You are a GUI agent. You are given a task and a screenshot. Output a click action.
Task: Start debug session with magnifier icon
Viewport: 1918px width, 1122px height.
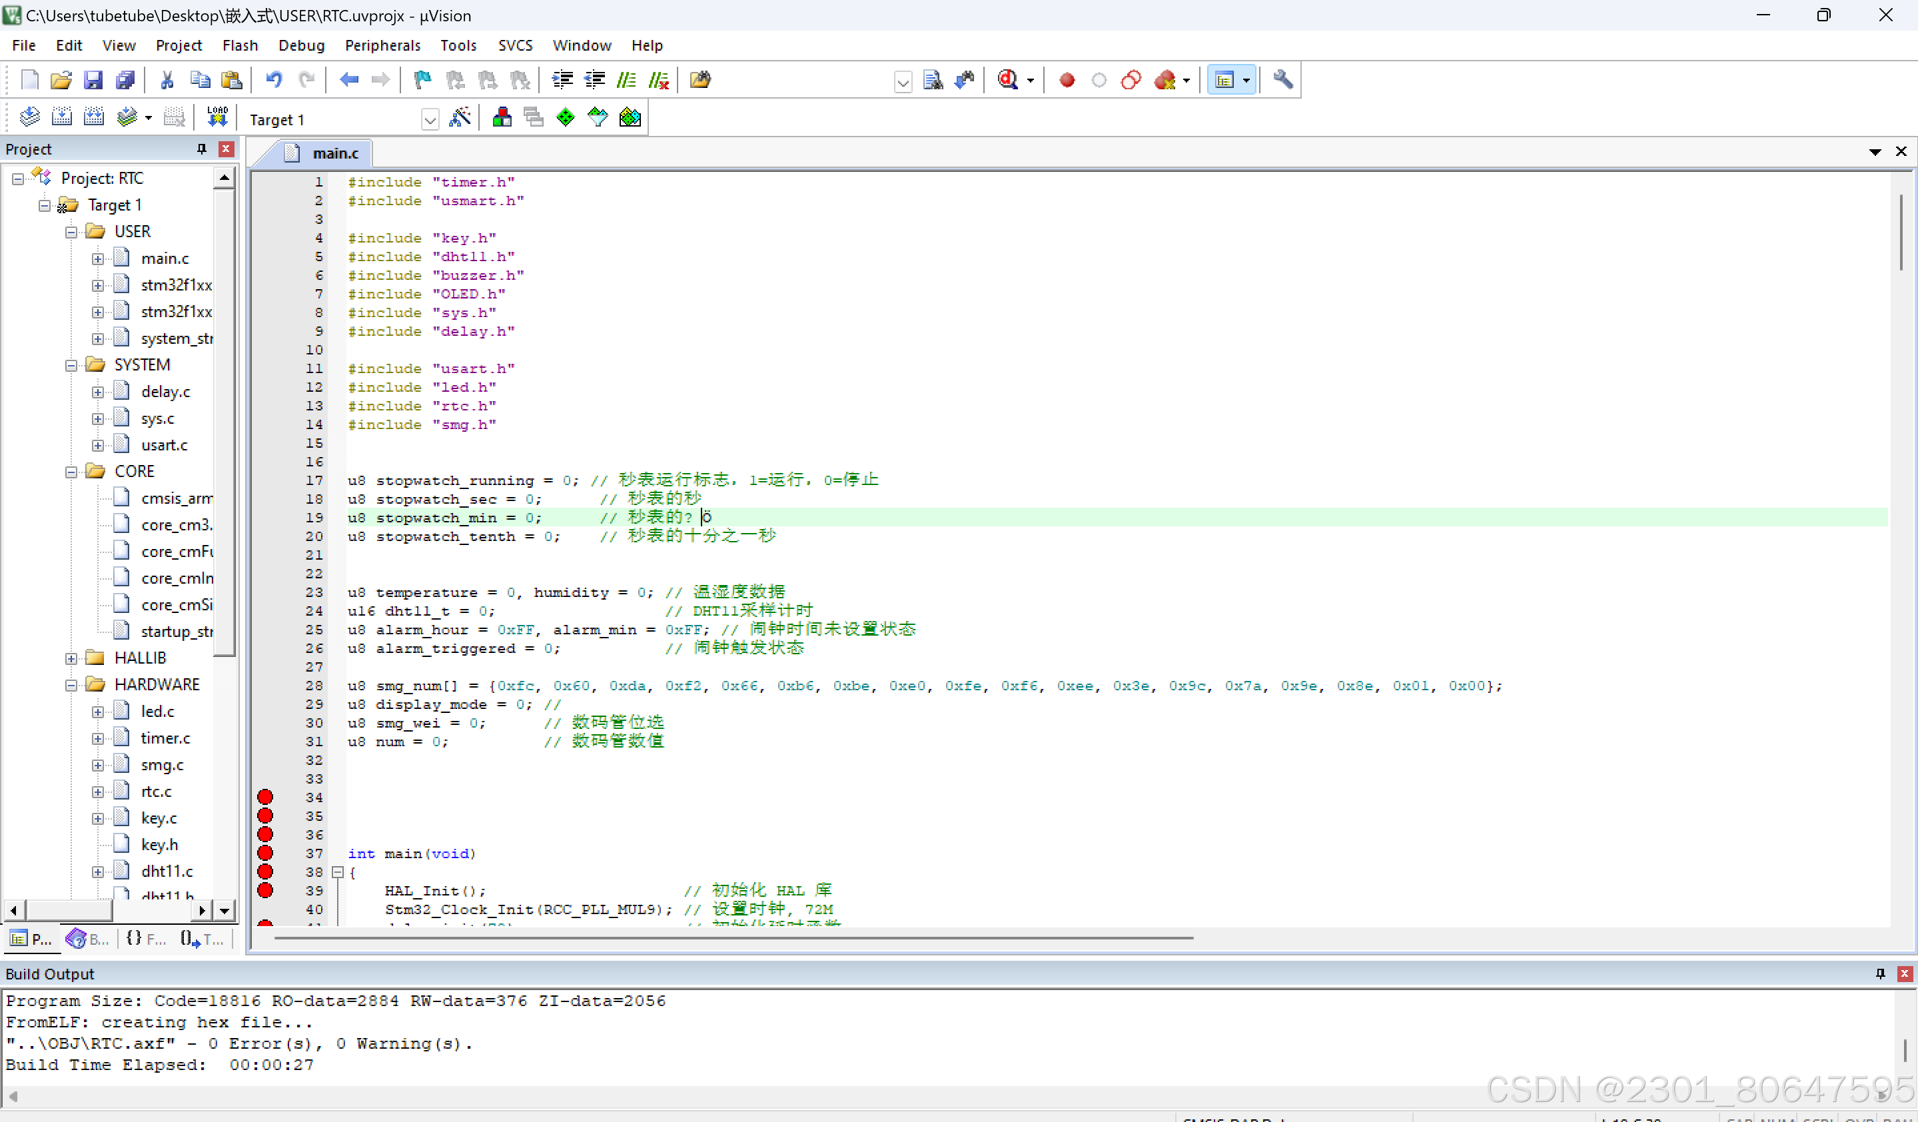tap(1008, 79)
